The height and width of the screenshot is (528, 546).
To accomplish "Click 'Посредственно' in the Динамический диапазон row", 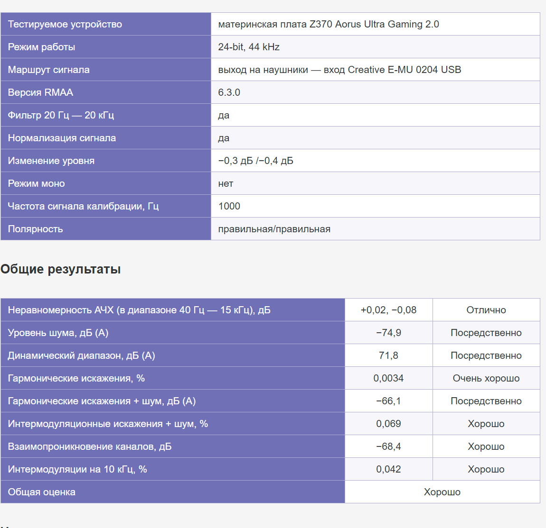I will [486, 355].
